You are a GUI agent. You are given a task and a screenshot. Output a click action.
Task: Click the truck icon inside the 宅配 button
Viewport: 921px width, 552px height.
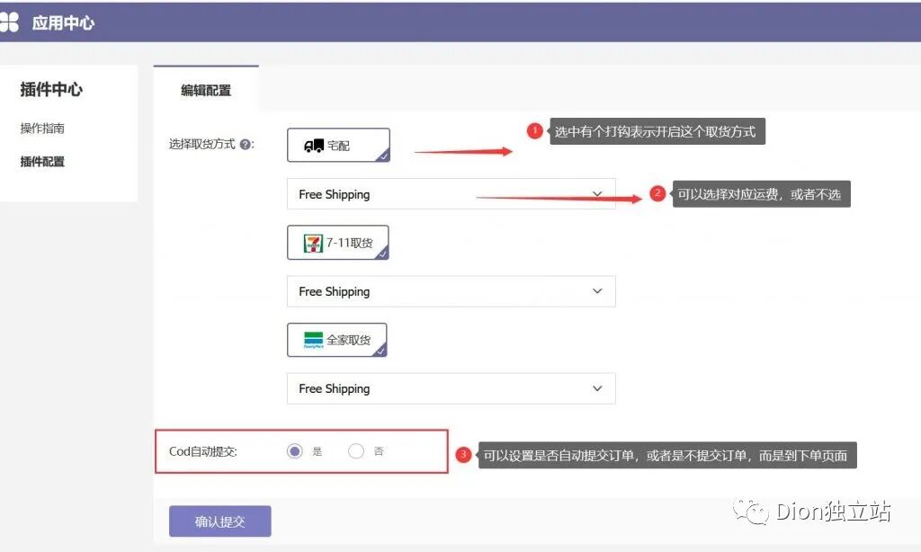click(315, 146)
